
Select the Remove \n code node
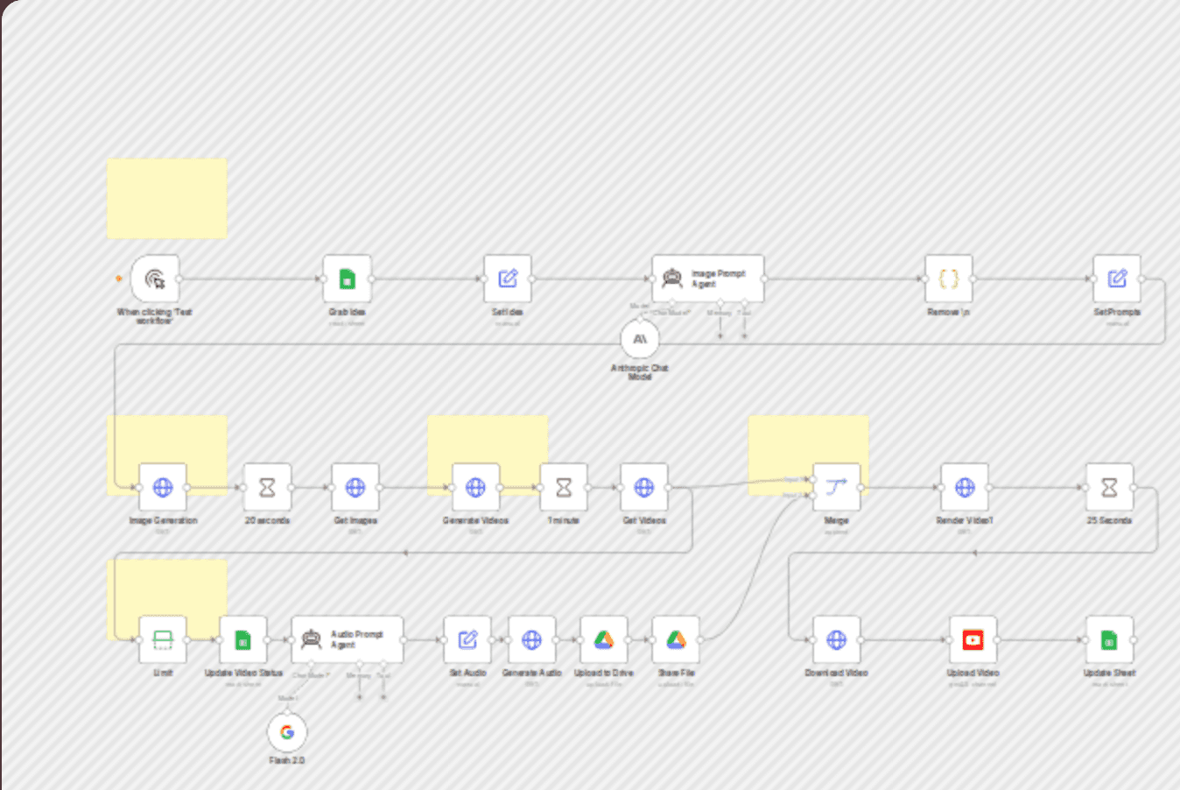pyautogui.click(x=949, y=279)
